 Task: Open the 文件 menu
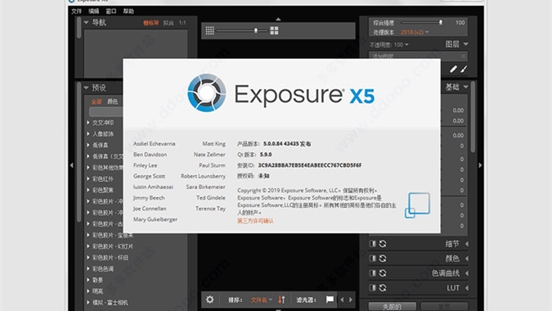point(76,11)
